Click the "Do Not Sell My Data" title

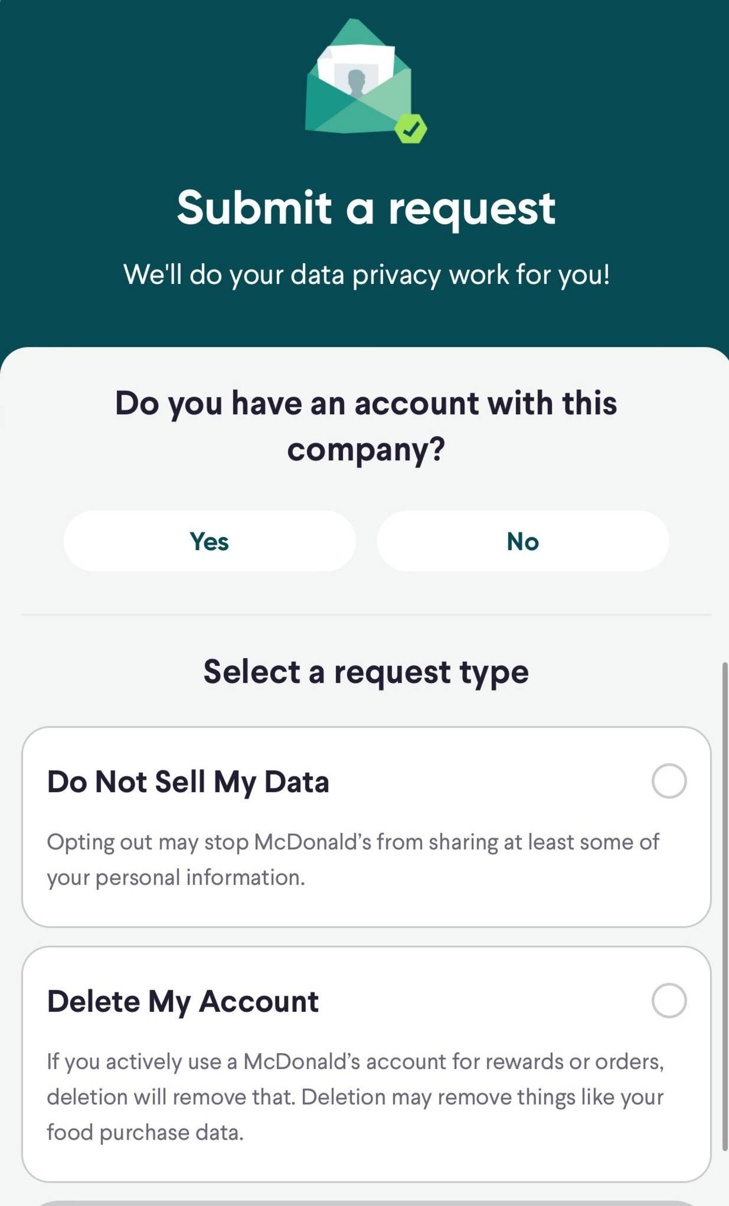point(188,782)
